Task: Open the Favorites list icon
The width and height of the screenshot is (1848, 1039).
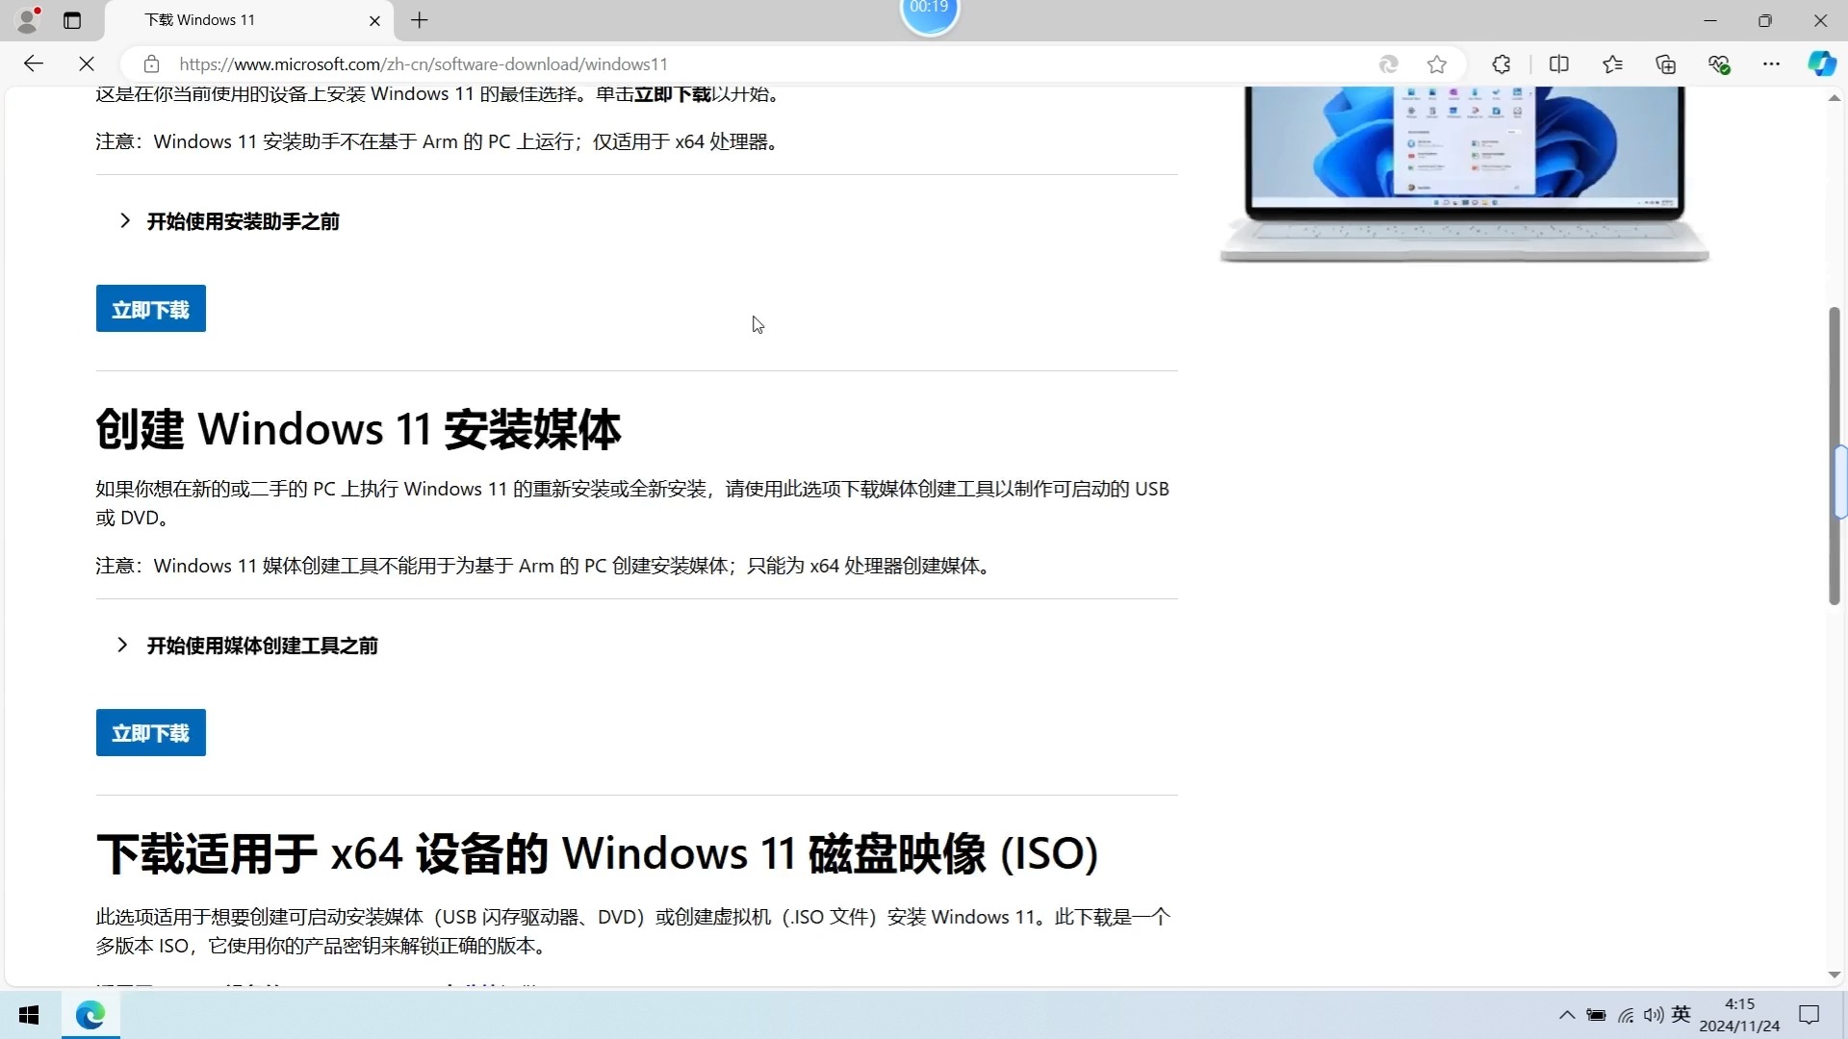Action: pos(1612,64)
